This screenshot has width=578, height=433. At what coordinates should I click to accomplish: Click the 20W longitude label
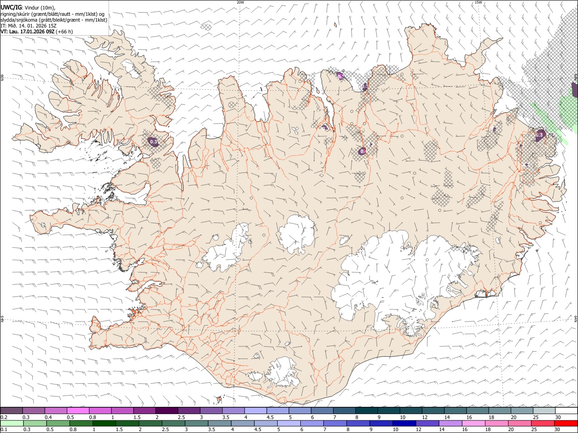[240, 2]
